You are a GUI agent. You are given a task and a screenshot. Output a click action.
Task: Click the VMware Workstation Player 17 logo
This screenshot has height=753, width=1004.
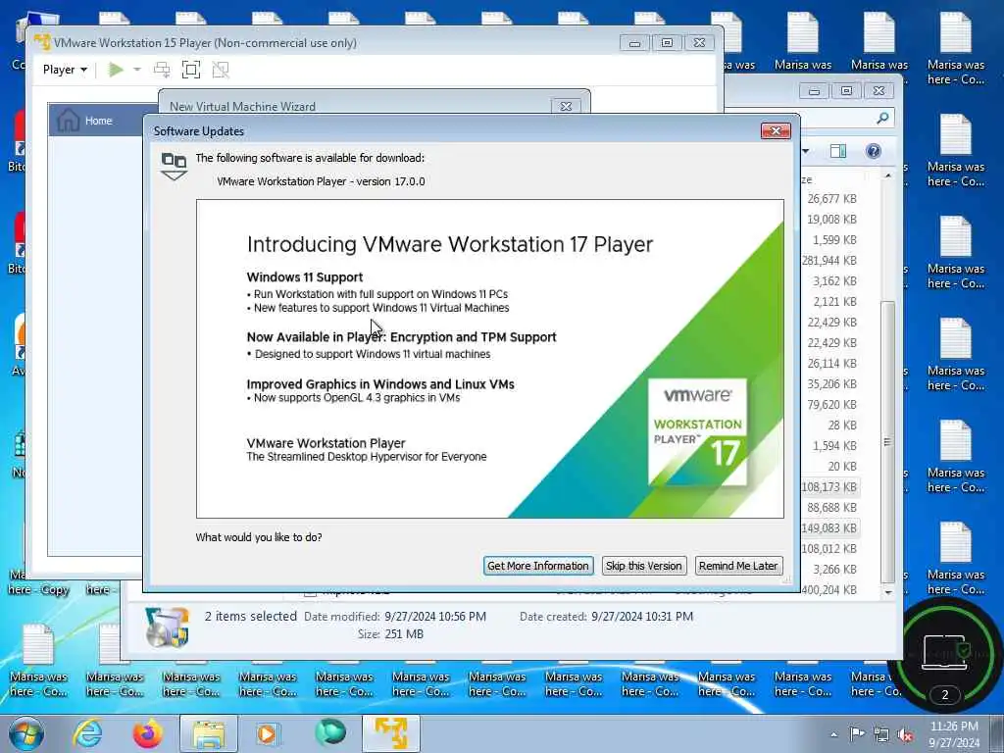click(x=697, y=431)
